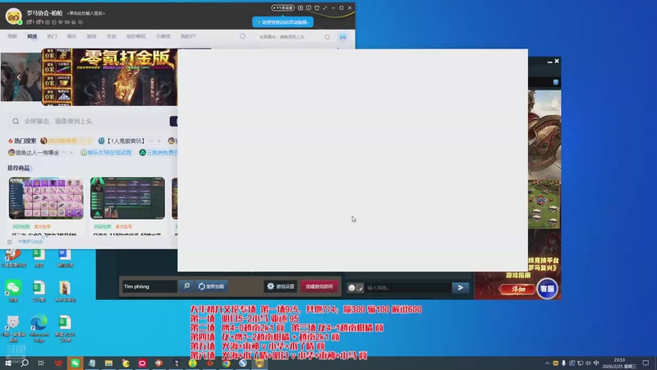Viewport: 657px width, 370px height.
Task: Click the taskbar clock showing 23:53
Action: [x=619, y=363]
